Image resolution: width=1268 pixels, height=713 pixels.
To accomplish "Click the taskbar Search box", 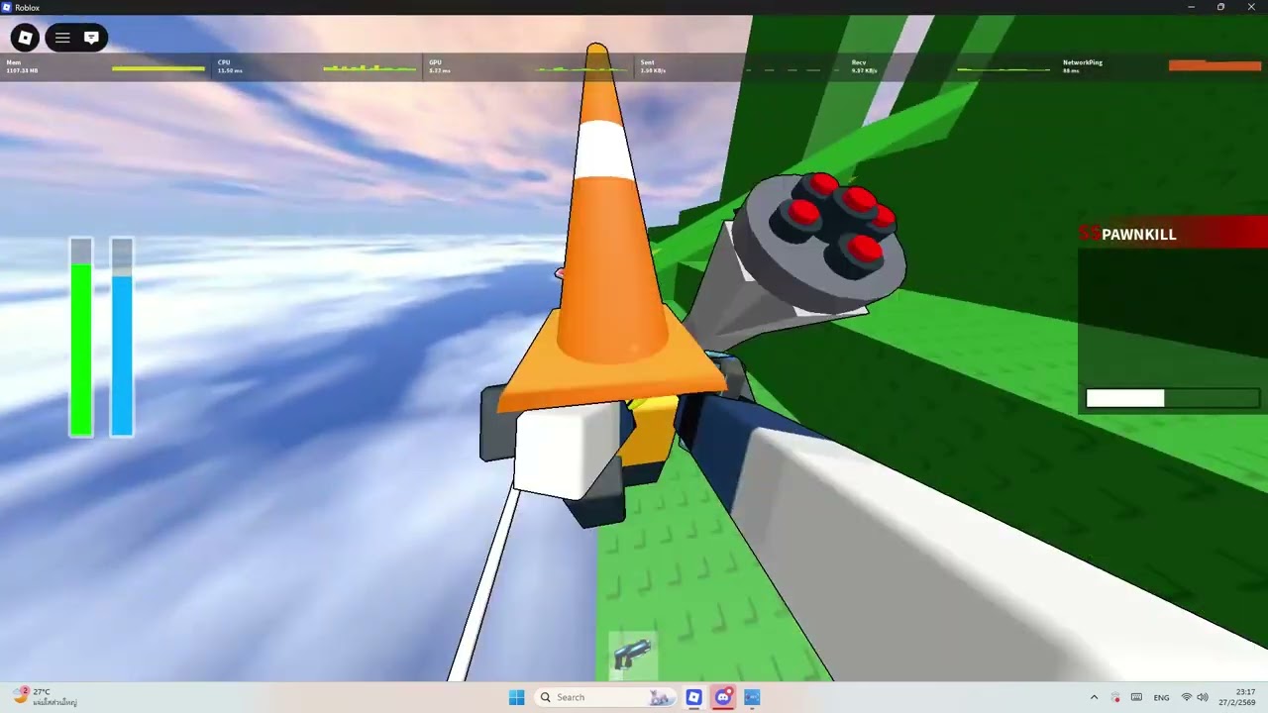I will (606, 697).
